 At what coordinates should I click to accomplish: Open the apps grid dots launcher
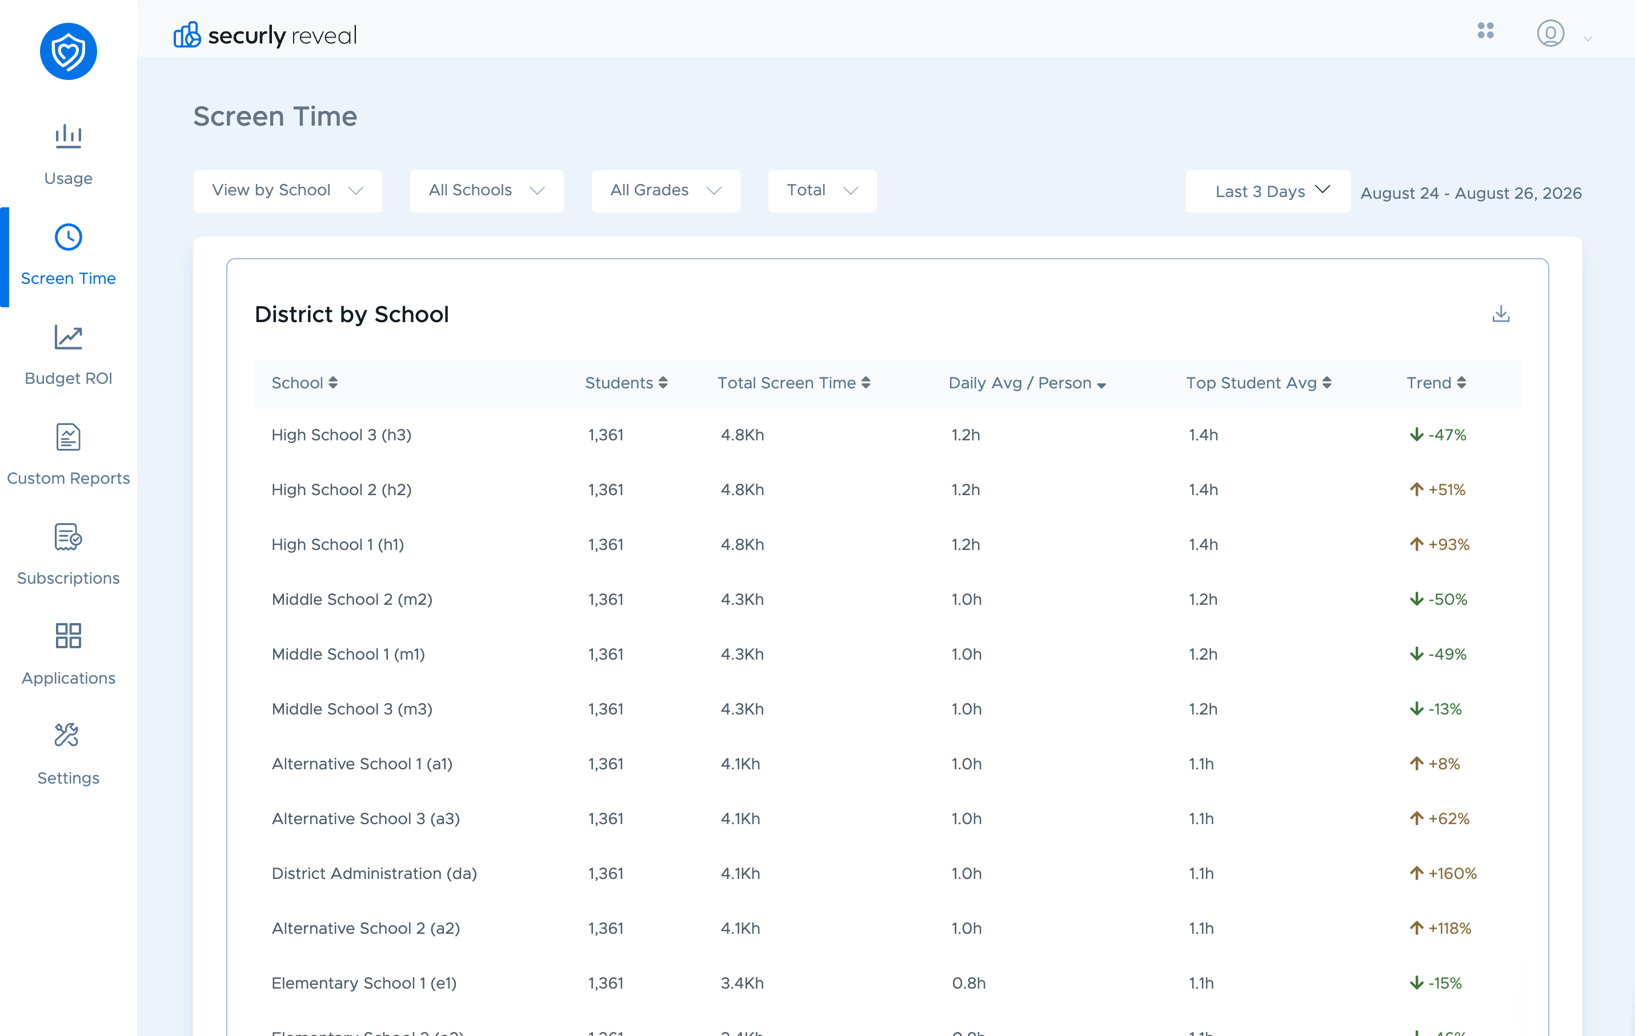1485,30
